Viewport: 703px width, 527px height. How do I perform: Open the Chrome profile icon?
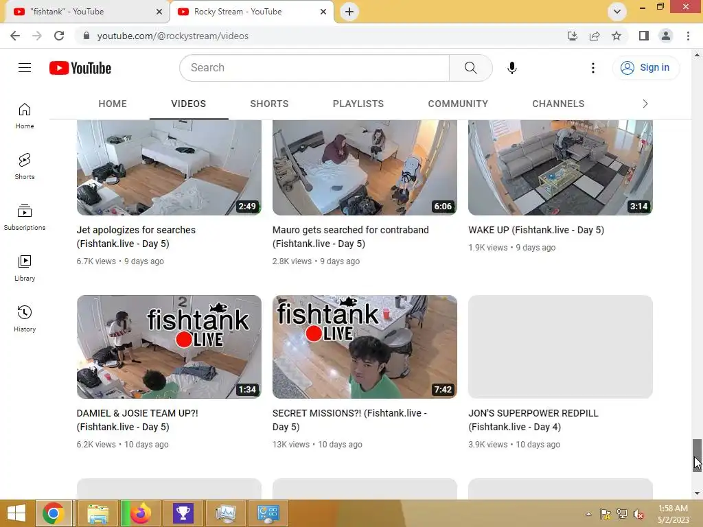pyautogui.click(x=666, y=36)
